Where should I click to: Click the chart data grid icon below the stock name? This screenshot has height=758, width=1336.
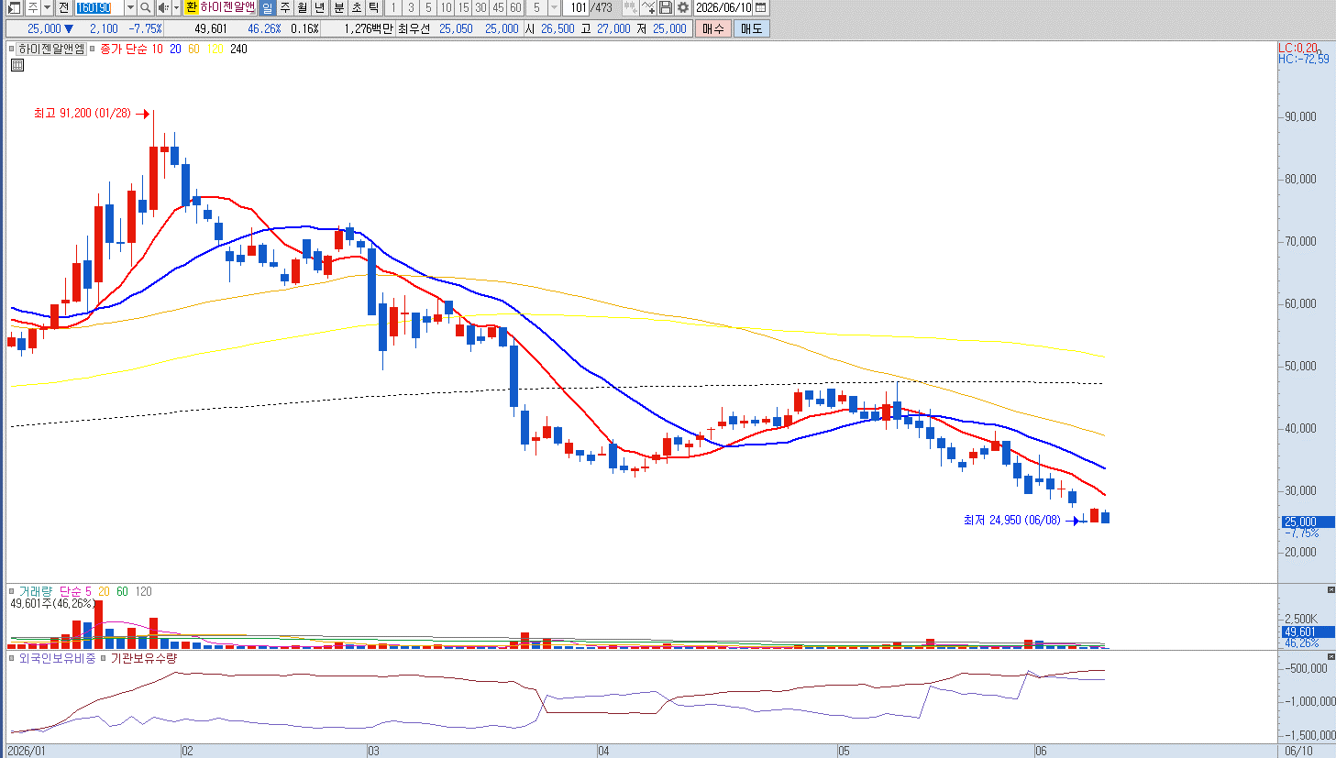(17, 65)
